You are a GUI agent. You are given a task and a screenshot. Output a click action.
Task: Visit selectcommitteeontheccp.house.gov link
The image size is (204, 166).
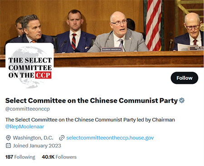click(x=110, y=138)
